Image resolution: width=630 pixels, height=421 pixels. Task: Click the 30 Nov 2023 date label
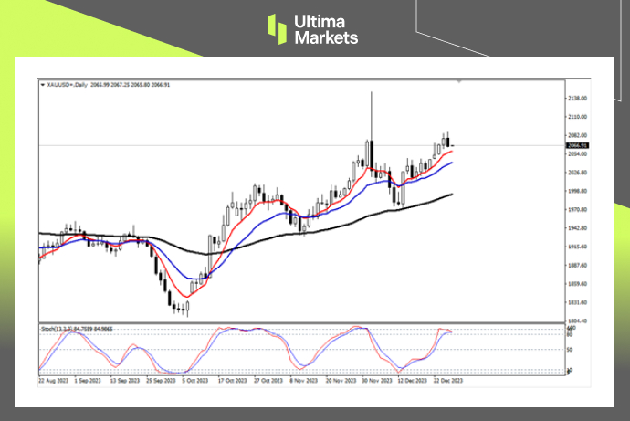[x=375, y=379]
